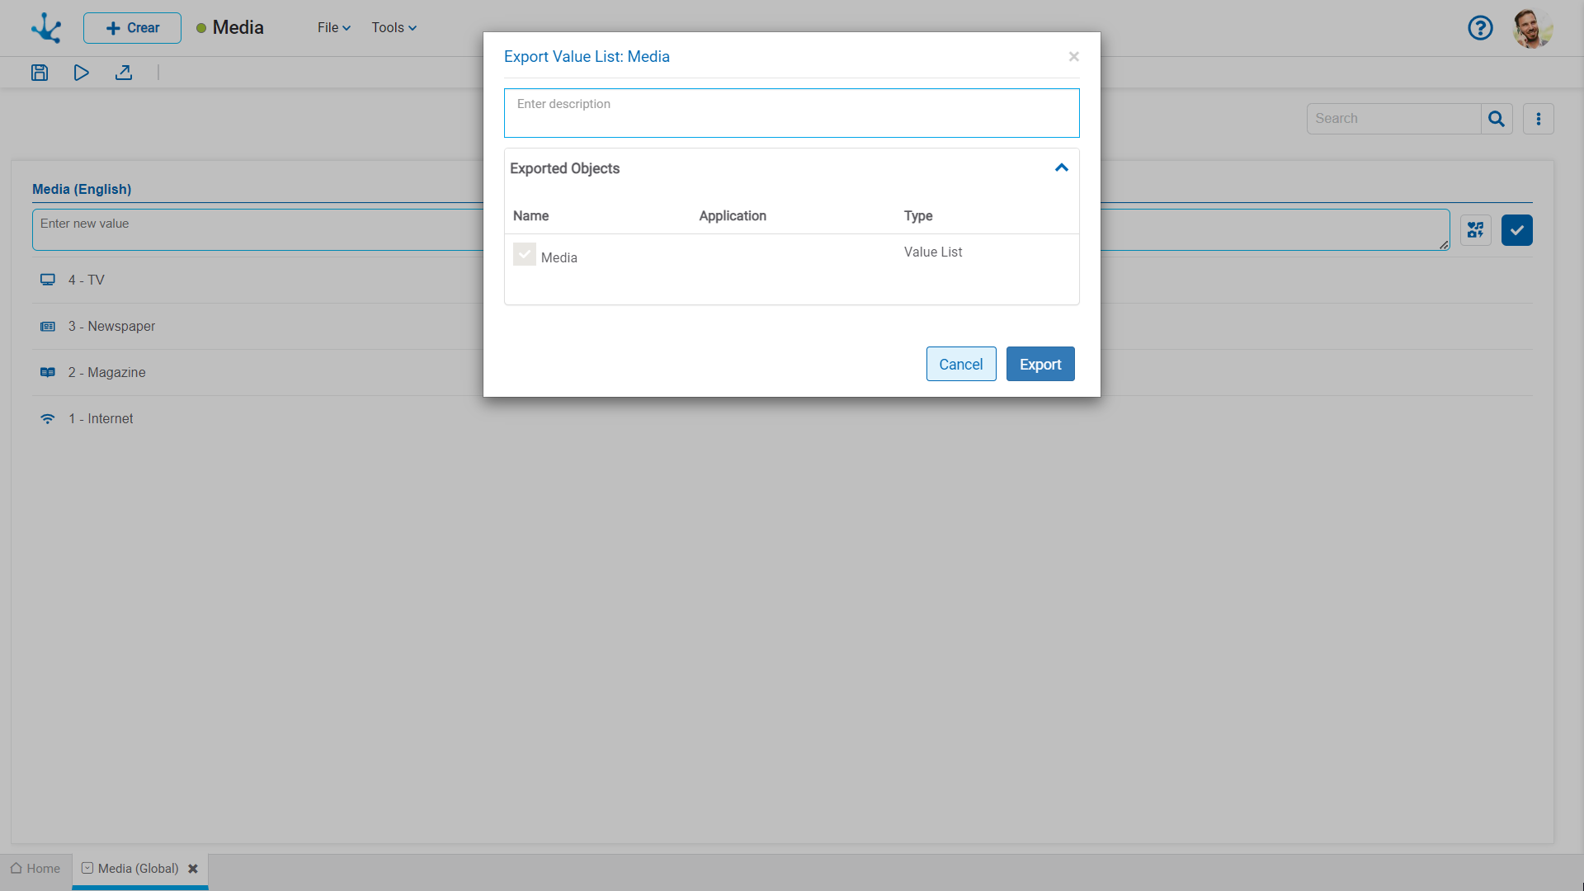Toggle the Media checkbox in export list
The height and width of the screenshot is (891, 1584).
point(525,255)
